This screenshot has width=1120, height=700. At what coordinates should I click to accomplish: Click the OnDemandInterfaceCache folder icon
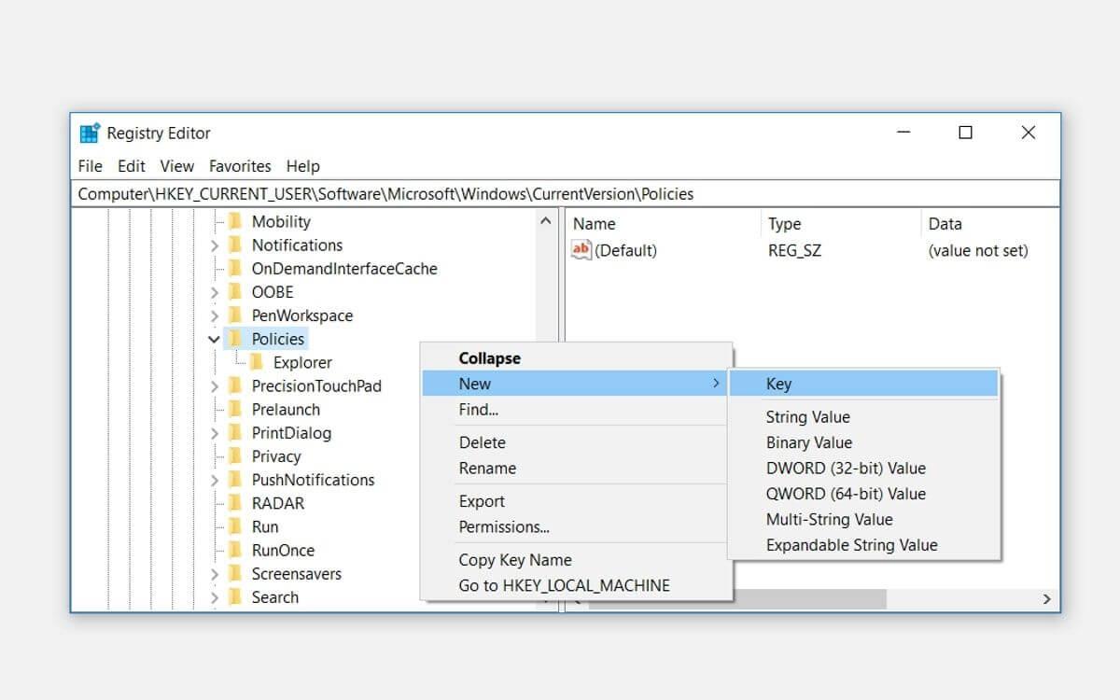(235, 268)
